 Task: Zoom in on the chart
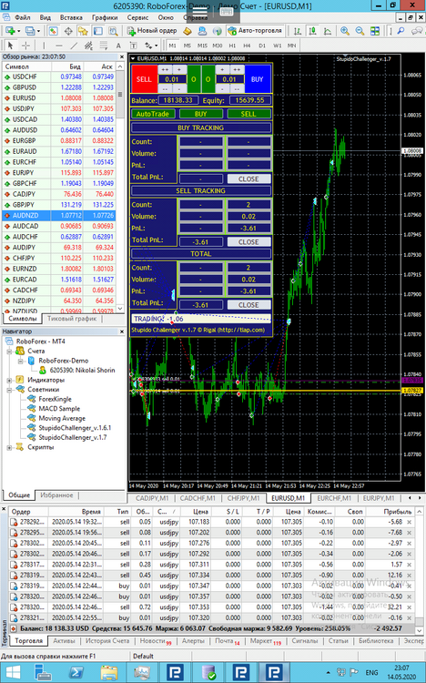pyautogui.click(x=345, y=31)
